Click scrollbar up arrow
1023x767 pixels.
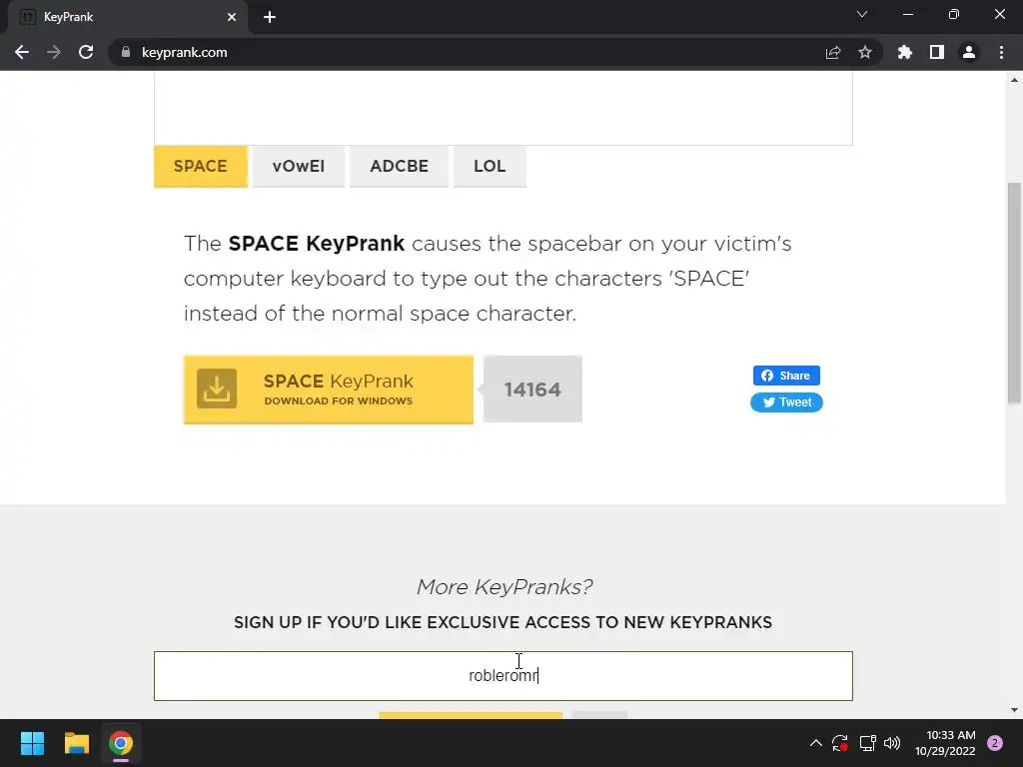[1014, 80]
